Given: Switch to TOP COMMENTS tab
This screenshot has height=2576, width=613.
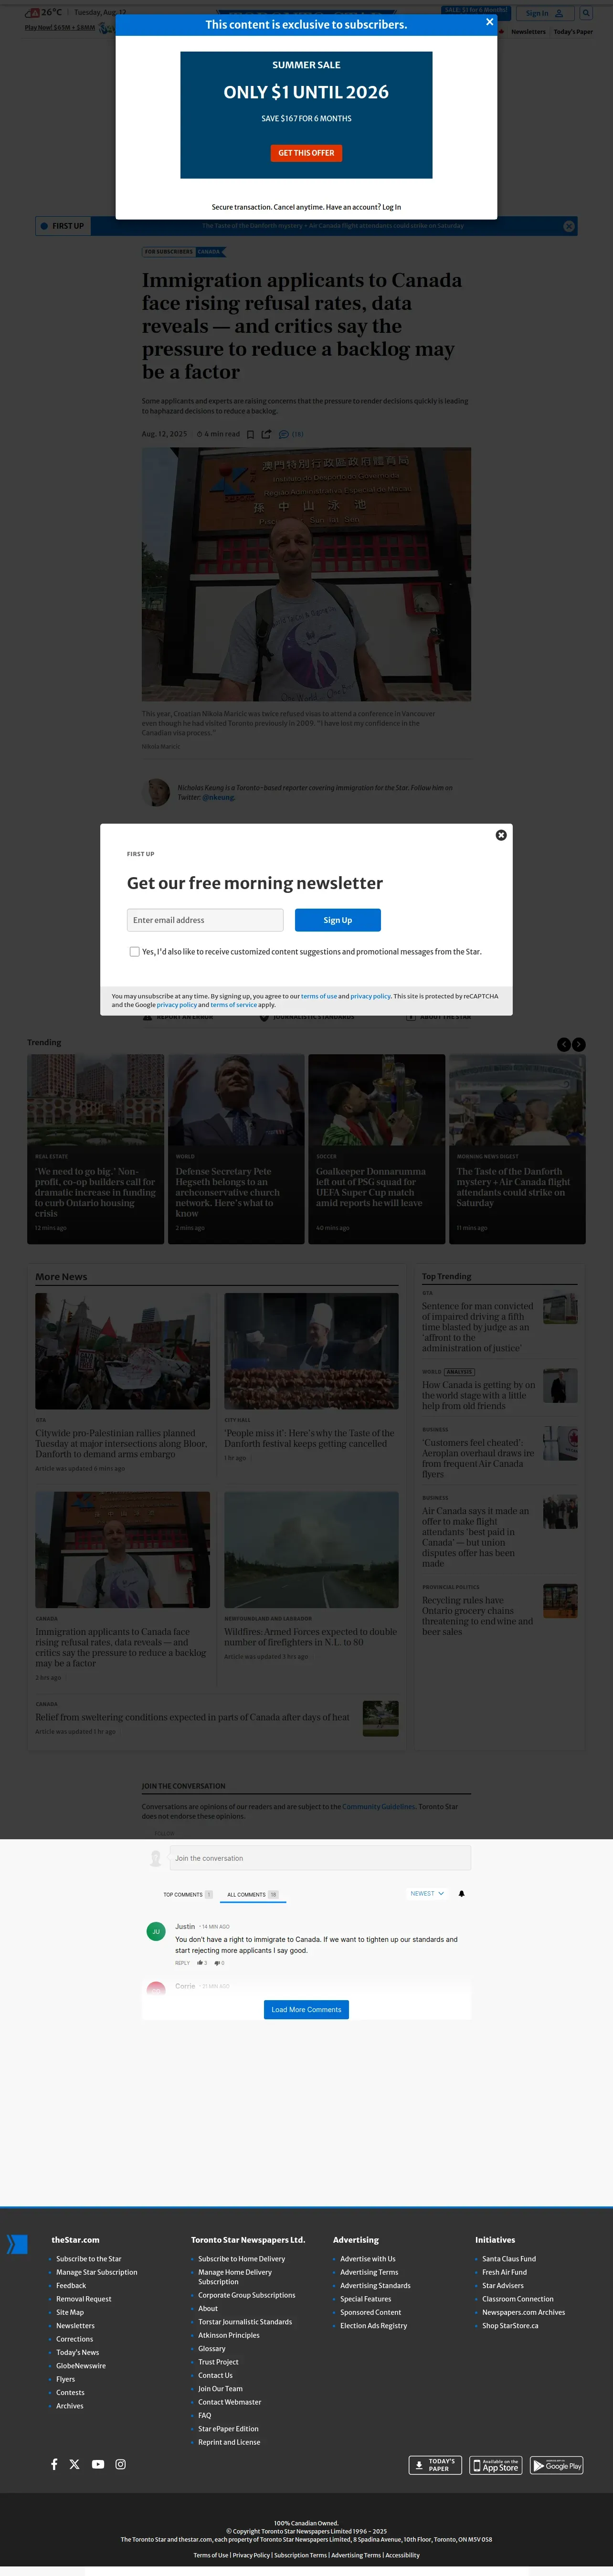Looking at the screenshot, I should pyautogui.click(x=187, y=1895).
